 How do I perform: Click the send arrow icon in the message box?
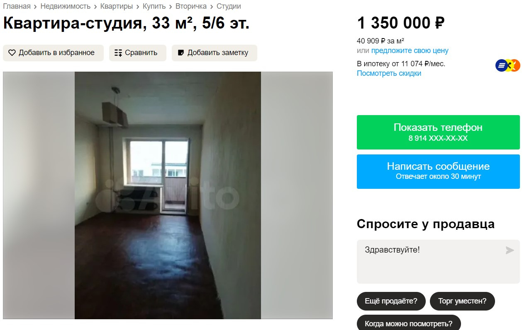point(510,250)
